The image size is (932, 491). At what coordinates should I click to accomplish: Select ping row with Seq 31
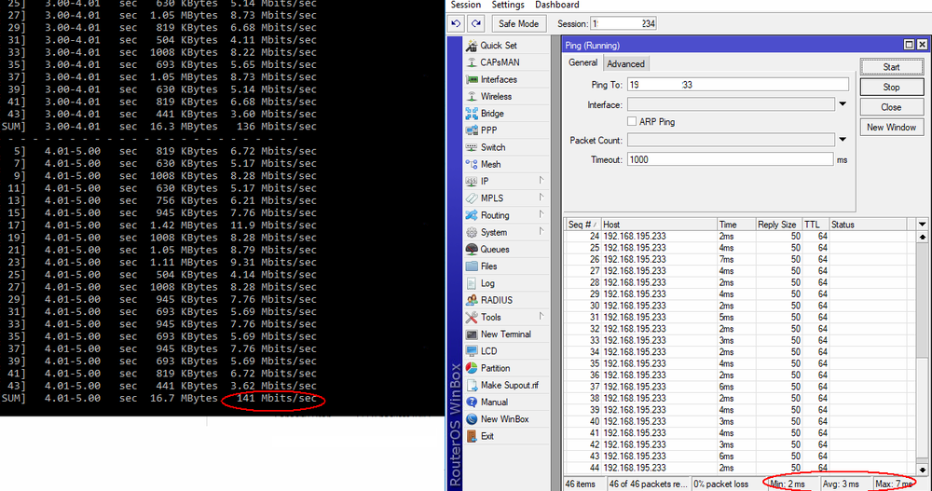click(740, 318)
